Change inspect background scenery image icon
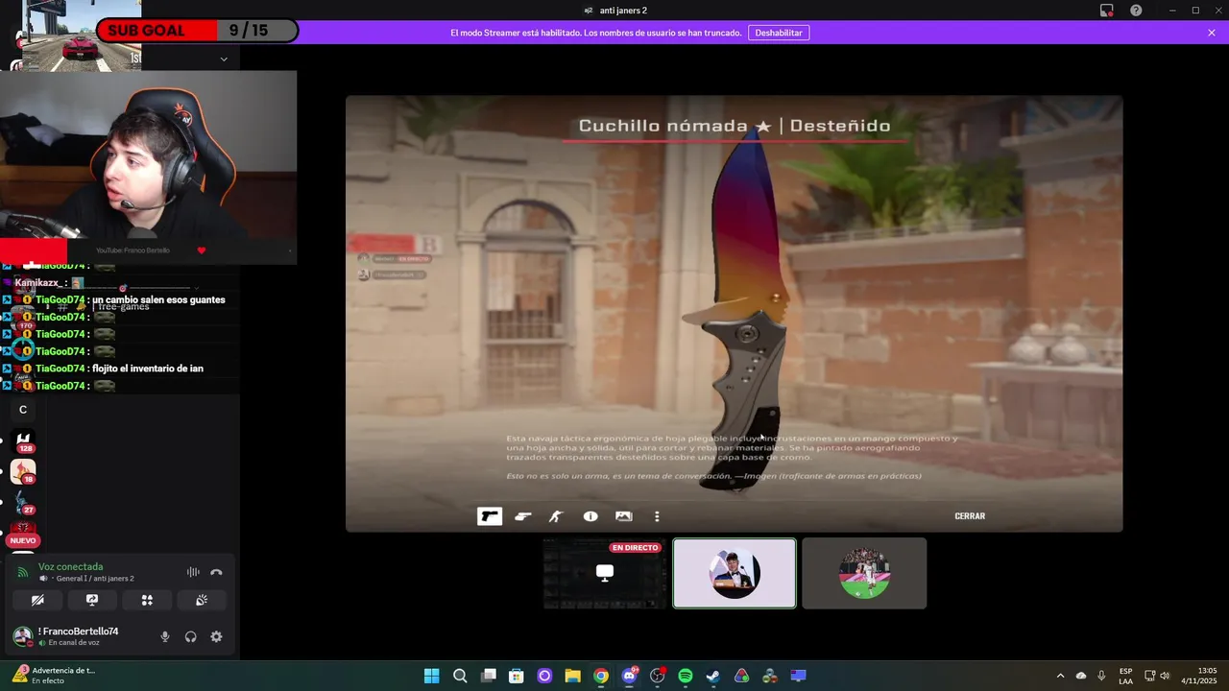 [624, 516]
